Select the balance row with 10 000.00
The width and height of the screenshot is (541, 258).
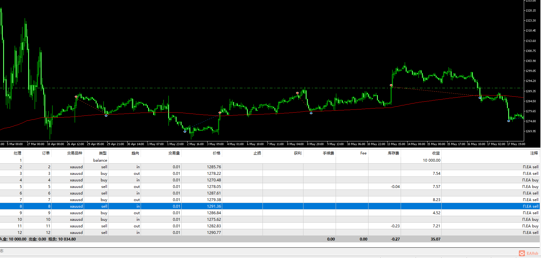pyautogui.click(x=219, y=160)
